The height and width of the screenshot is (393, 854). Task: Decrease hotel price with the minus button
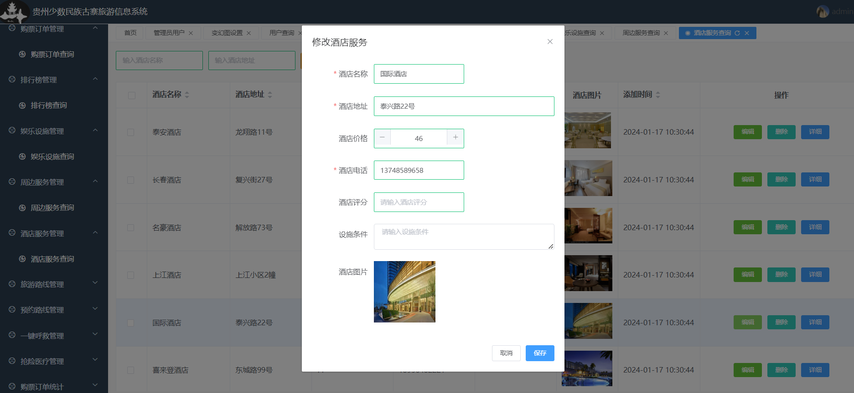pyautogui.click(x=383, y=137)
